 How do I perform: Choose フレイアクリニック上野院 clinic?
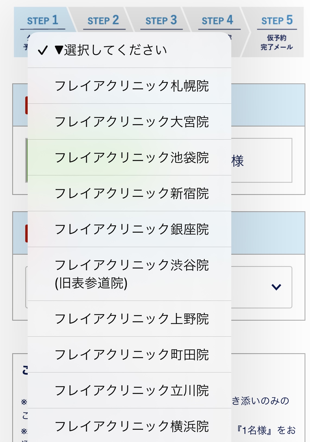[132, 319]
